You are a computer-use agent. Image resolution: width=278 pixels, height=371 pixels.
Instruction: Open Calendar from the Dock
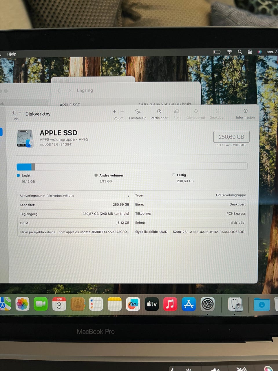59,304
